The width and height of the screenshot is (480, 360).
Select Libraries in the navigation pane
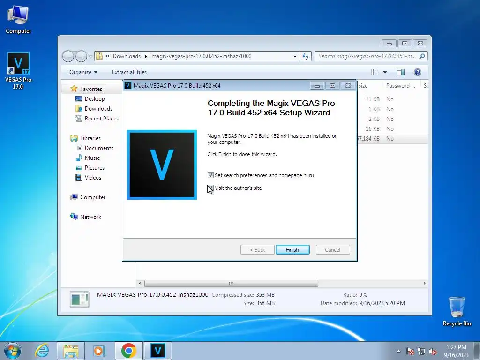(x=90, y=138)
